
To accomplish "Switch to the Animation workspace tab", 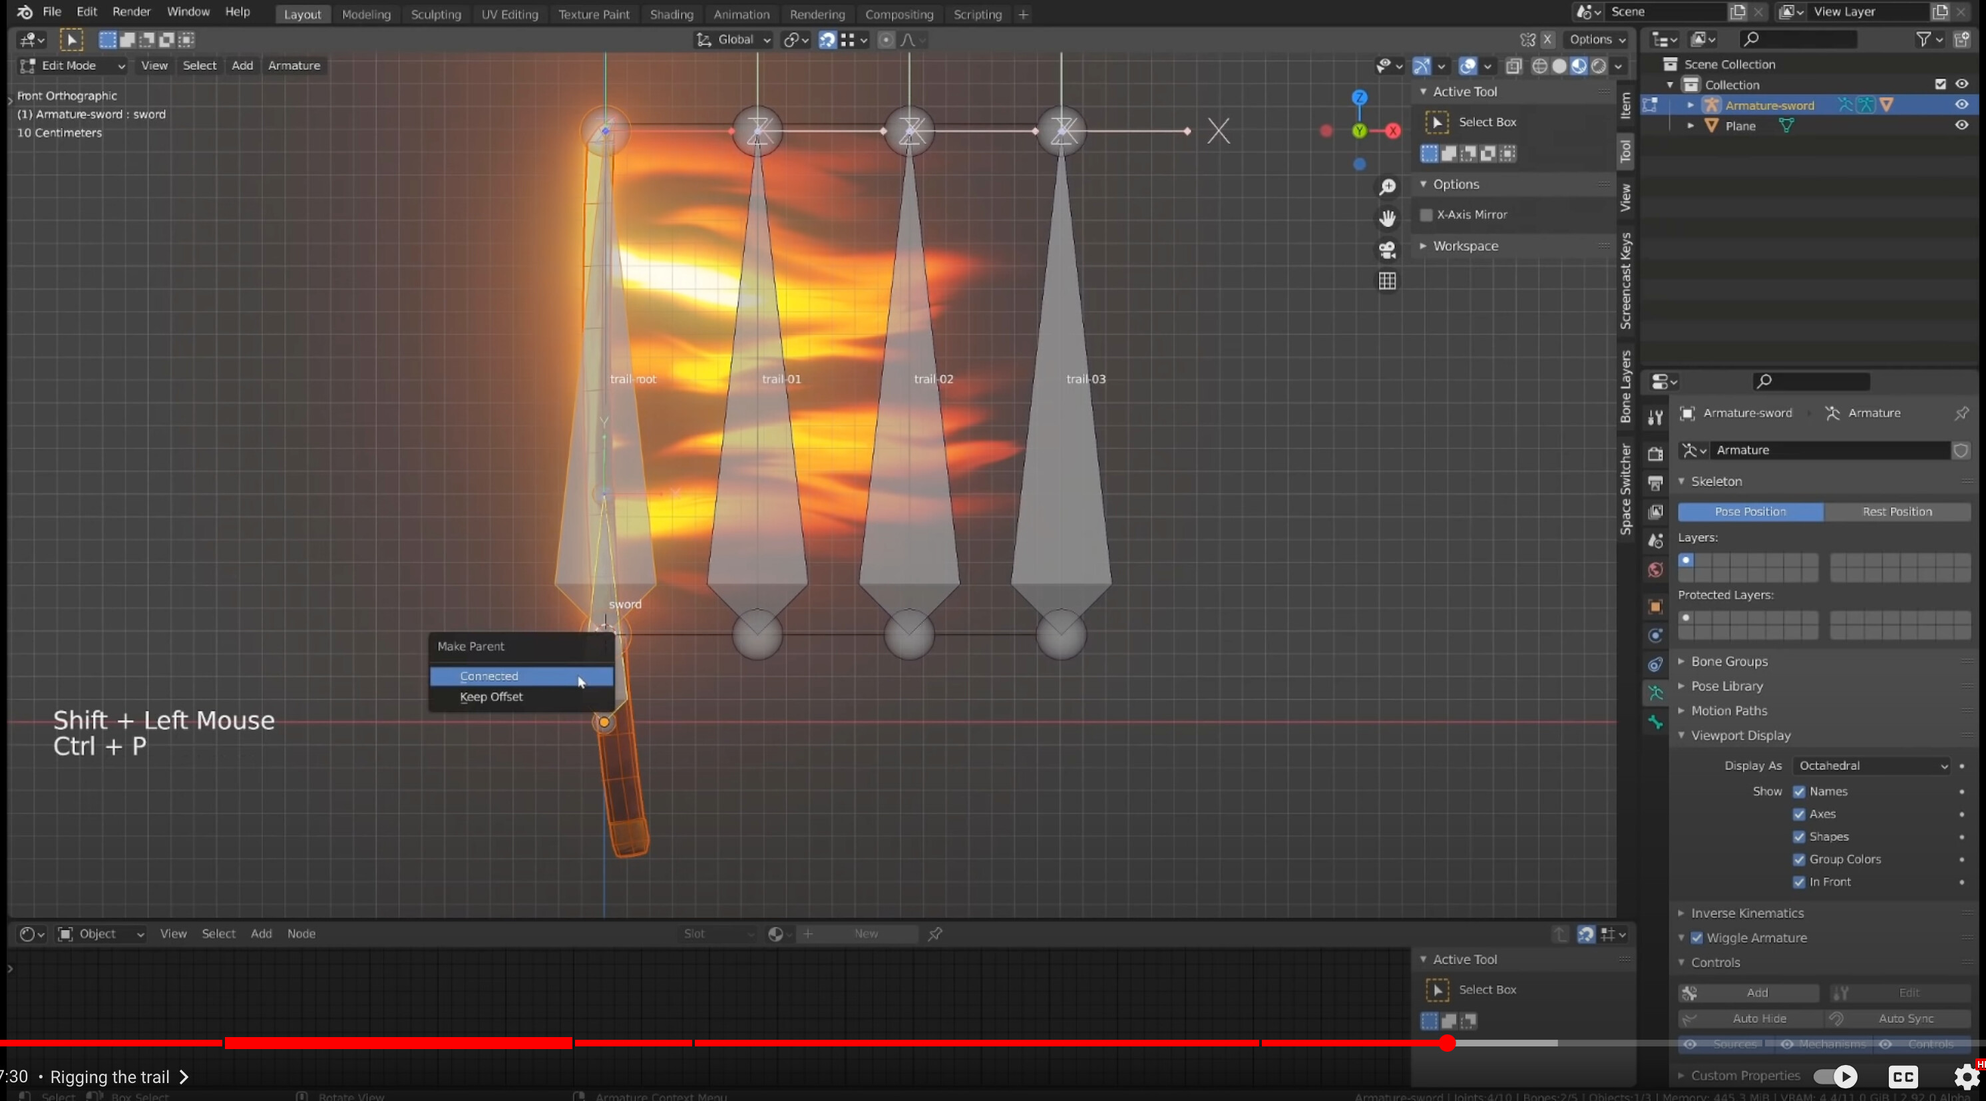I will point(741,15).
